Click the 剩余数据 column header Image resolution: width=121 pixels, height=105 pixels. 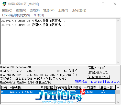(x=76, y=87)
